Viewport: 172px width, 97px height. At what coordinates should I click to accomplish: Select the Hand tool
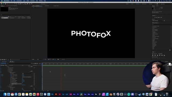click(5, 4)
